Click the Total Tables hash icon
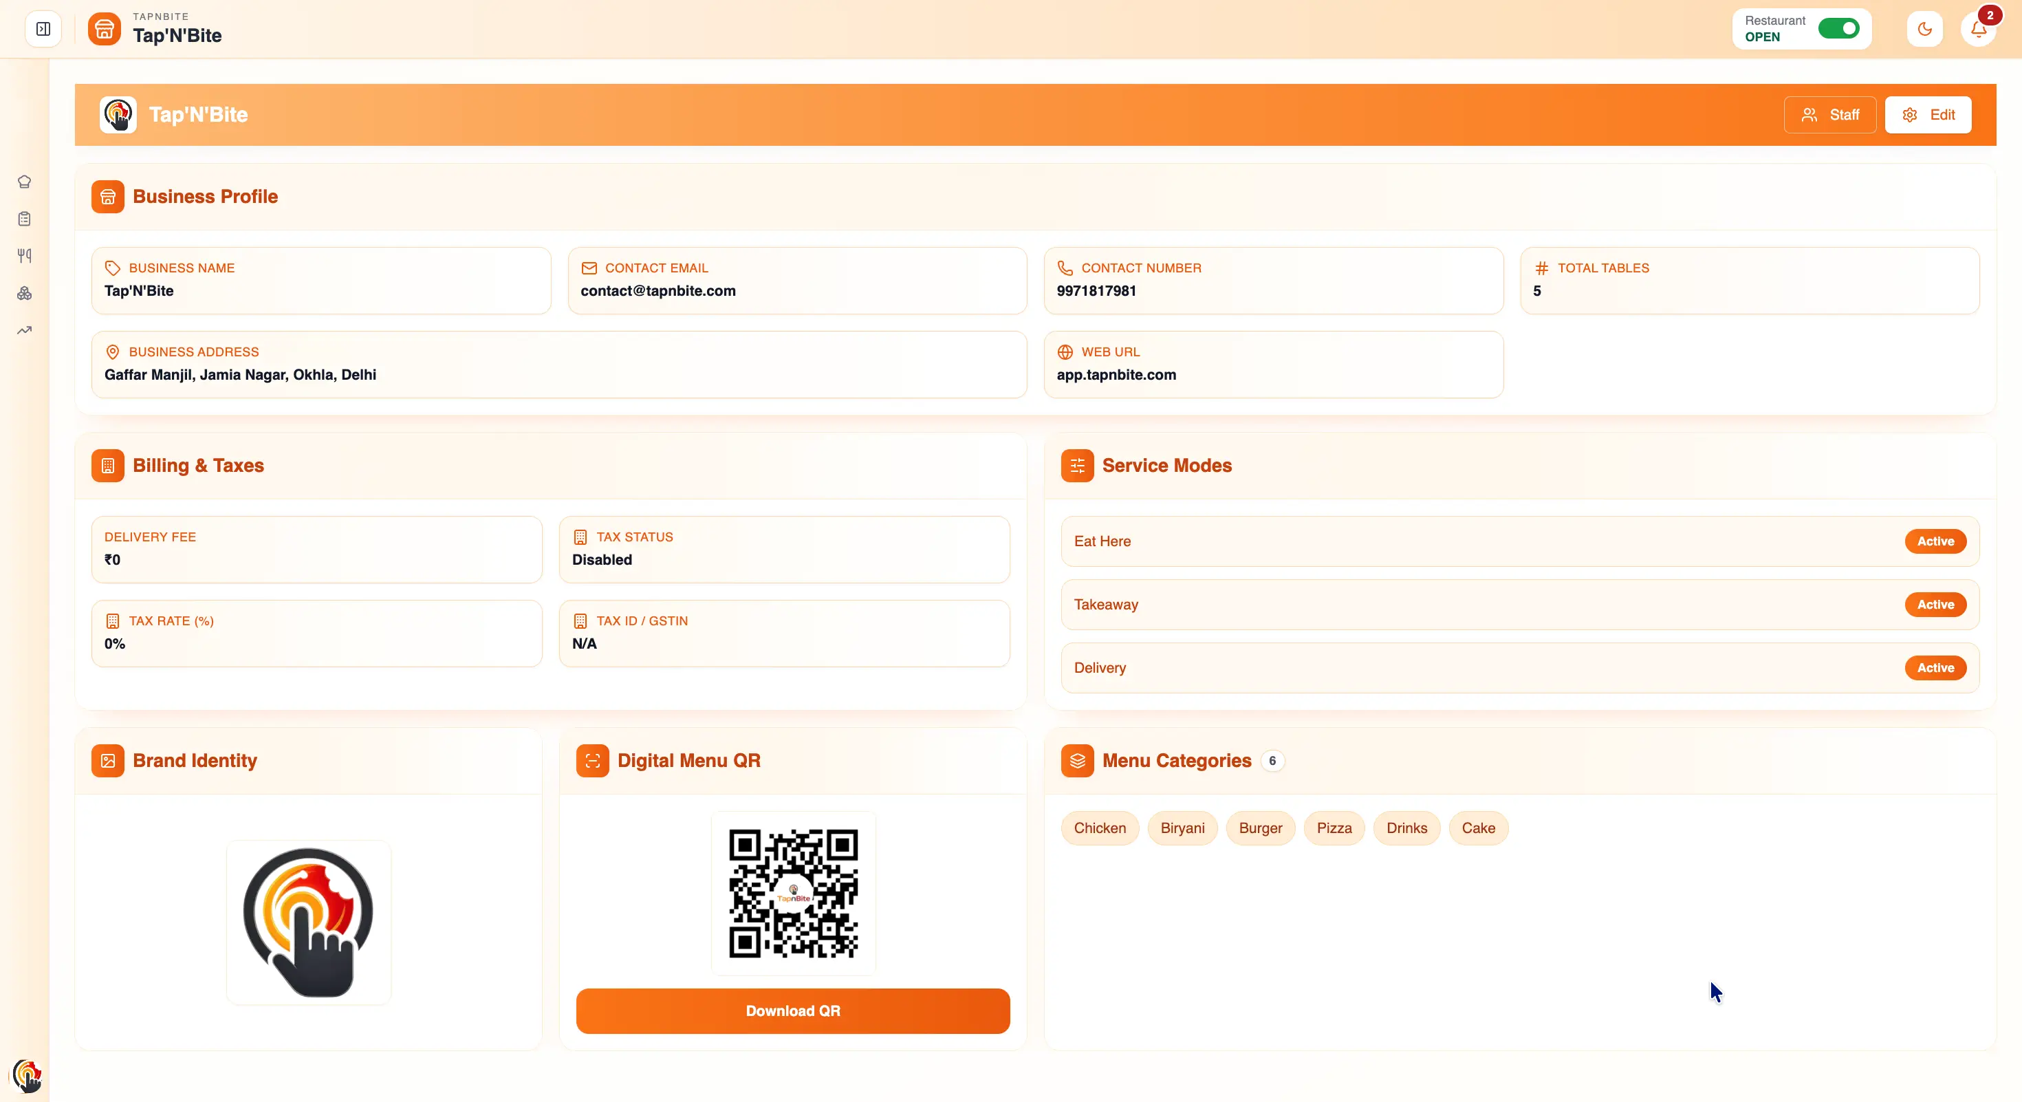 click(x=1541, y=268)
